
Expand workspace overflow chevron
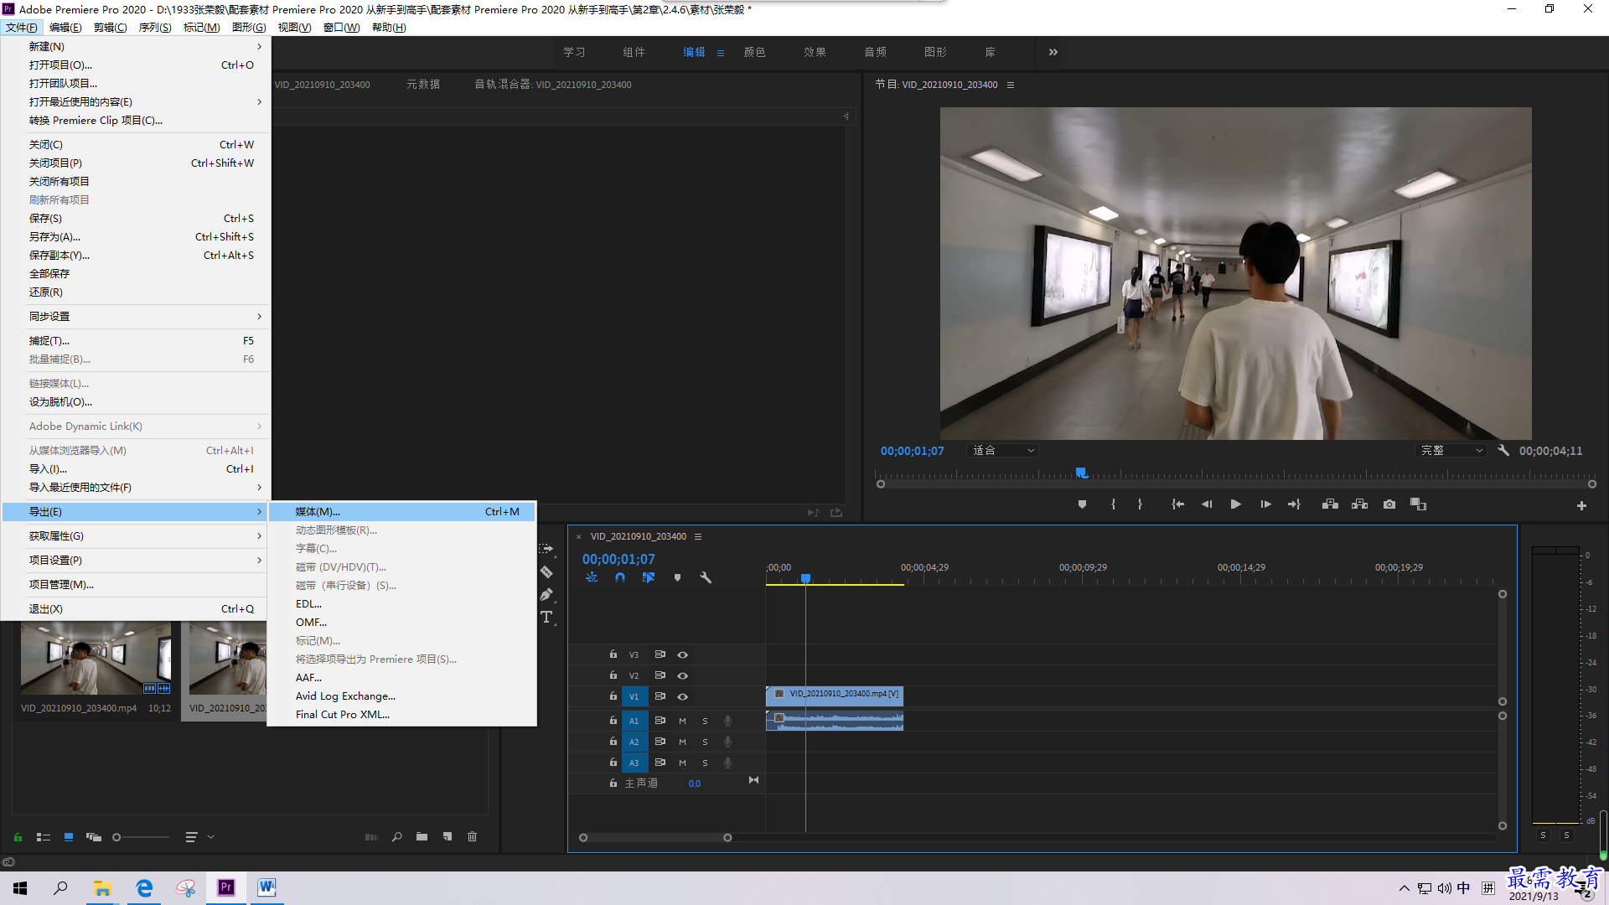pos(1053,52)
